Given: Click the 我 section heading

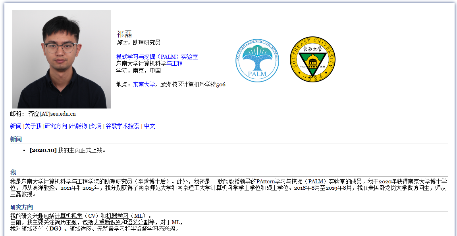Looking at the screenshot, I should [13, 172].
